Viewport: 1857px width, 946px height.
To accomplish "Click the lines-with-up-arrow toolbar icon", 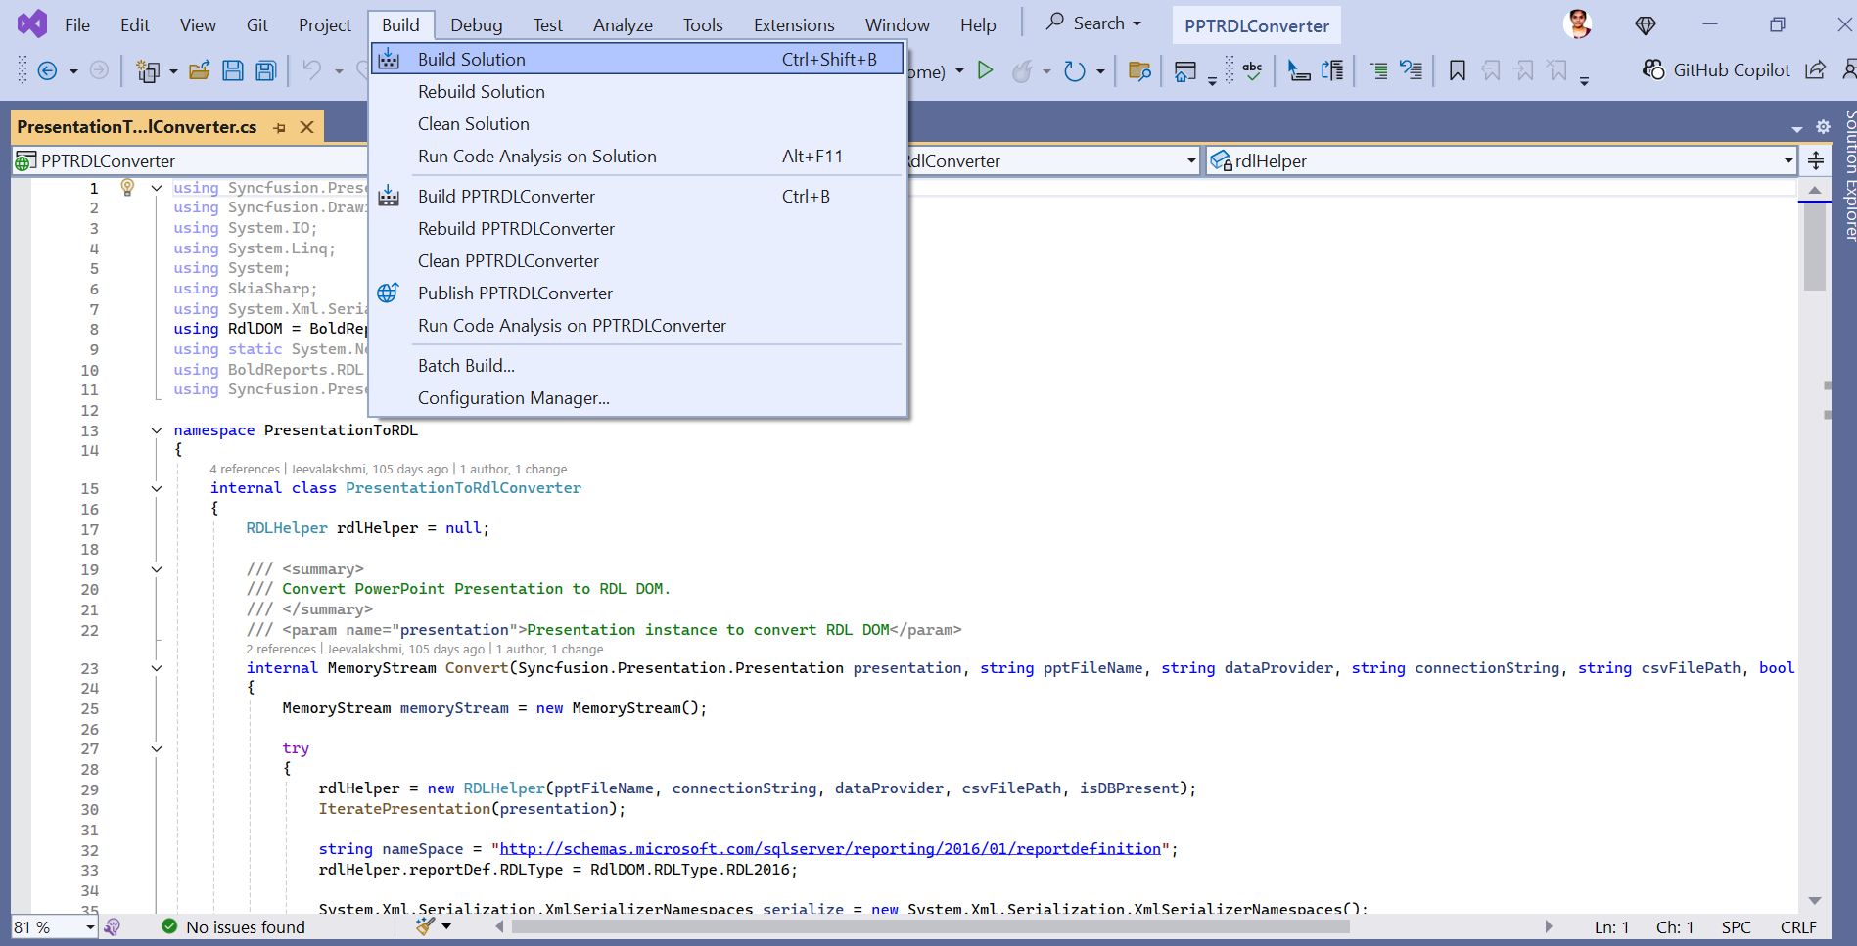I will [x=1332, y=70].
